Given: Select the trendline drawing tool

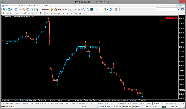Looking at the screenshot, I should click(21, 13).
